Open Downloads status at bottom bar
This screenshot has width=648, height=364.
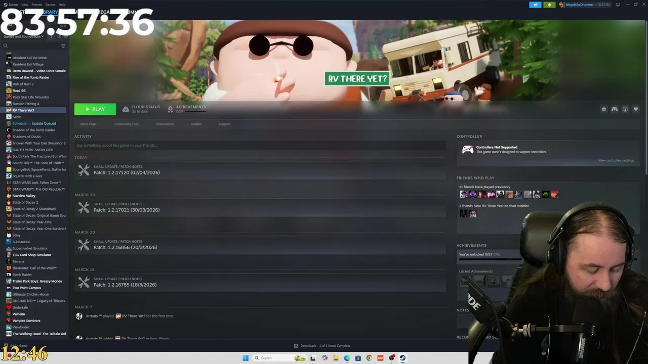[322, 346]
